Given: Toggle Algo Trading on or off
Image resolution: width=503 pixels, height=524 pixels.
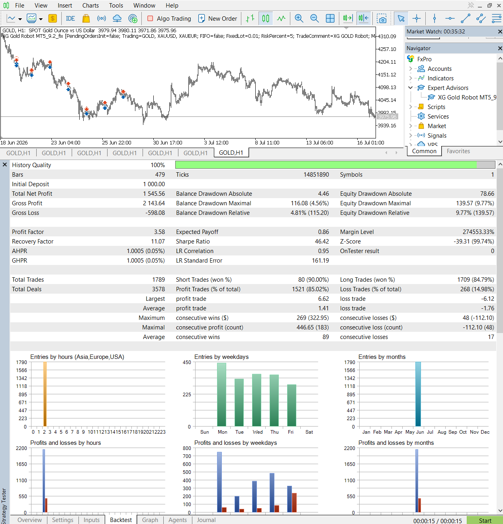Looking at the screenshot, I should pos(169,18).
